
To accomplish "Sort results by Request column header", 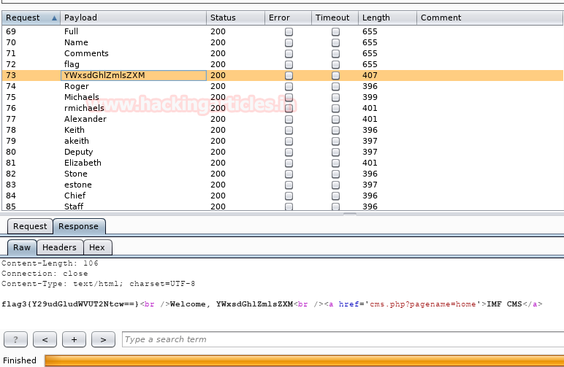I will tap(31, 18).
